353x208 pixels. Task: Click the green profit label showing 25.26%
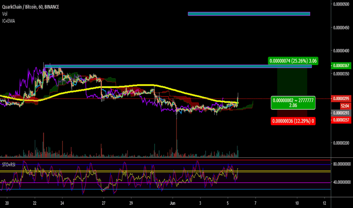click(x=293, y=61)
